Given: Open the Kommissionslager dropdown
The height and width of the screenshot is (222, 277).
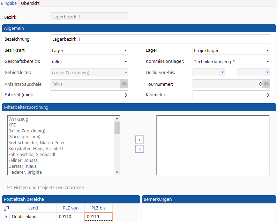Looking at the screenshot, I should coord(267,62).
